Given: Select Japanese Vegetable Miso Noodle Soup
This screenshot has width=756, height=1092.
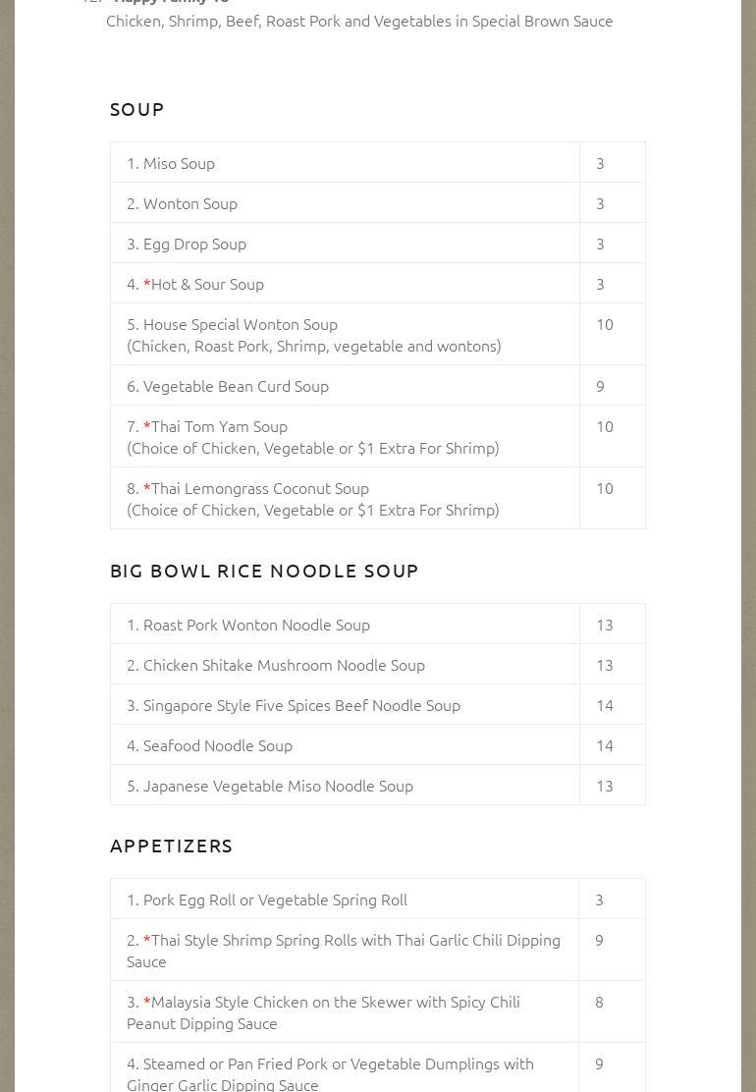Looking at the screenshot, I should coord(278,786).
